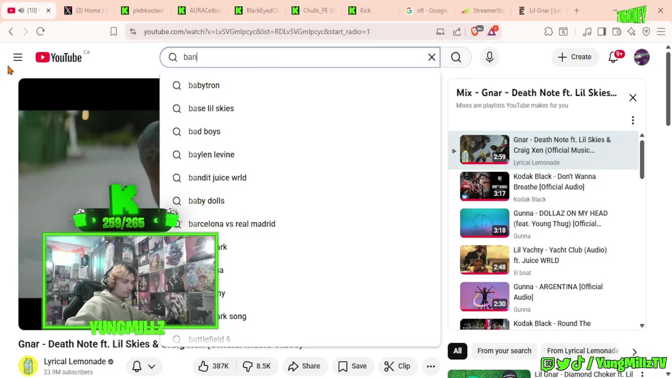Open the notifications bell
This screenshot has height=378, width=672.
point(613,57)
